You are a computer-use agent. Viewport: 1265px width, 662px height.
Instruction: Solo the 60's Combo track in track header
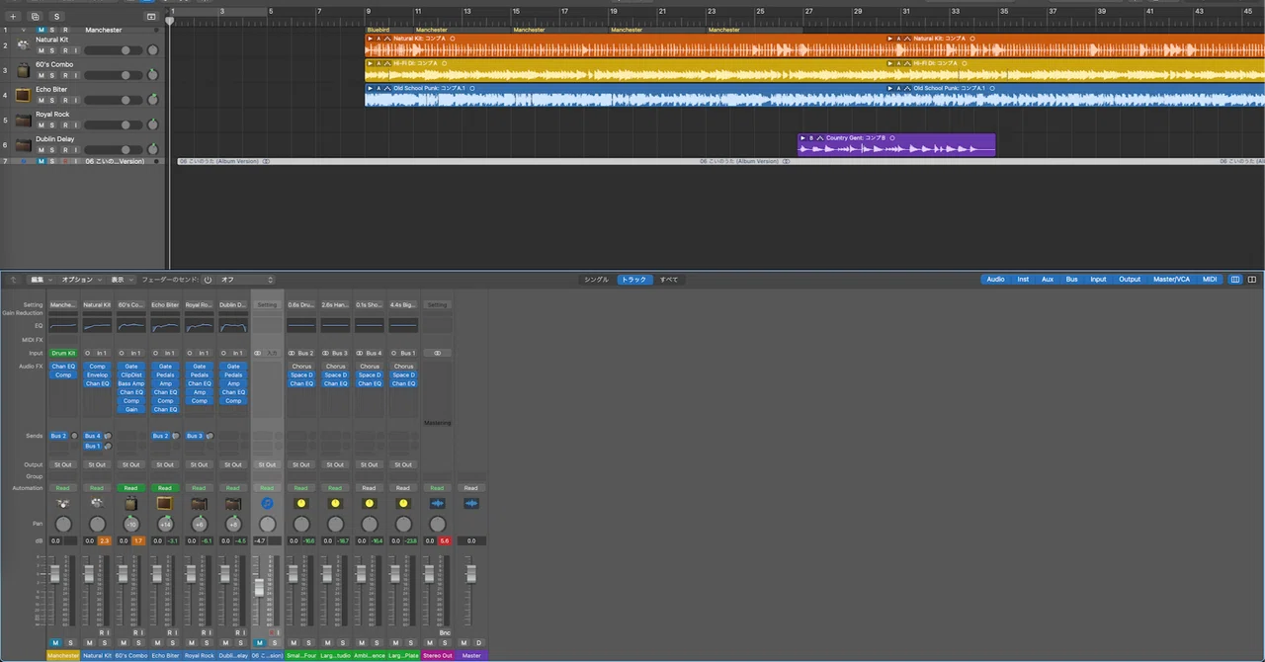click(x=53, y=76)
